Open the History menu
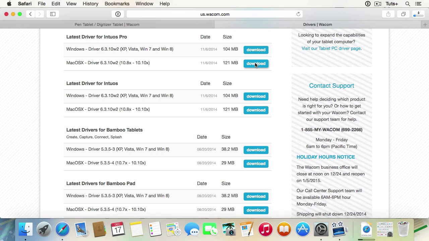The height and width of the screenshot is (241, 429). (90, 4)
